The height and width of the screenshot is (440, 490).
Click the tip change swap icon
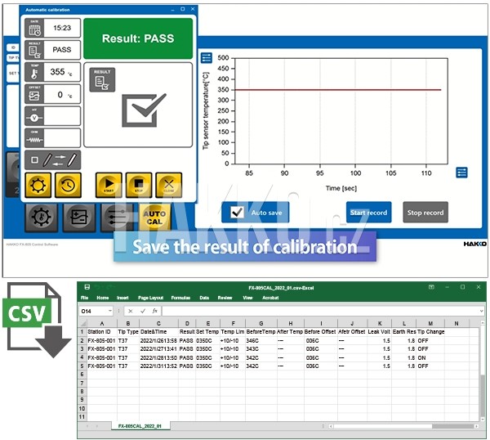52,160
